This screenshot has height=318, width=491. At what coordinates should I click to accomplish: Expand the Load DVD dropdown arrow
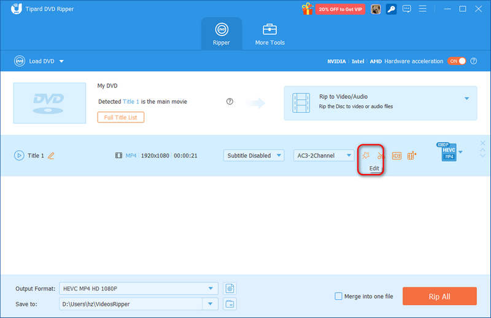coord(61,61)
